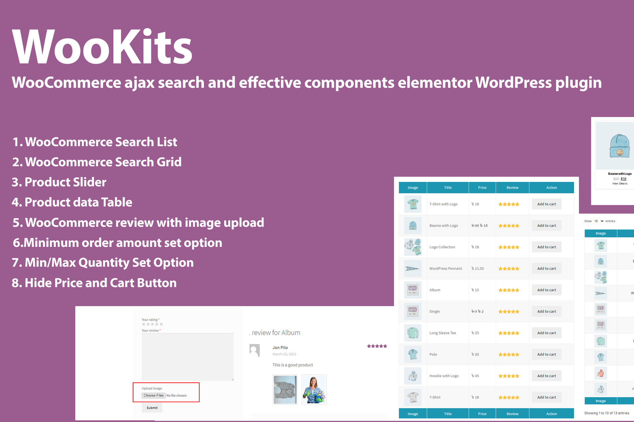This screenshot has height=422, width=634.
Task: Click Jon Pilo's five star rating
Action: (x=377, y=346)
